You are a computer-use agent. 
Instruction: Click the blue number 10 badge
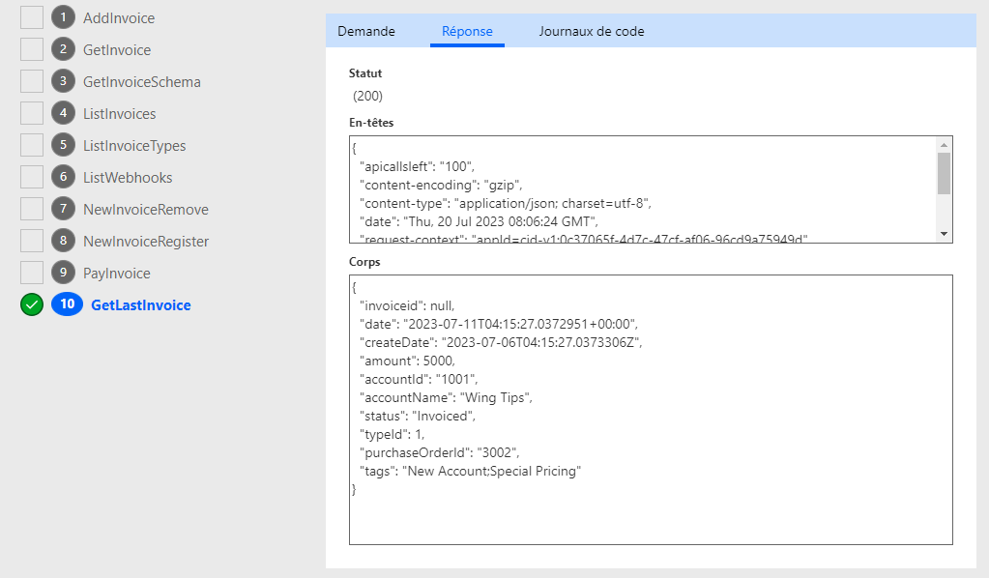(x=67, y=304)
